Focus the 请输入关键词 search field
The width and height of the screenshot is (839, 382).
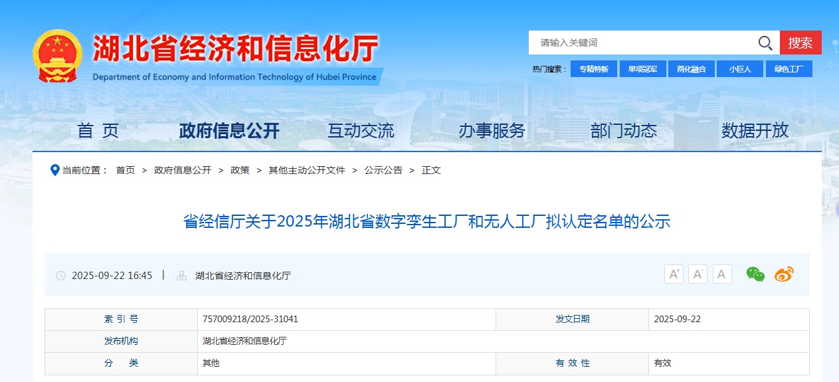coord(644,43)
